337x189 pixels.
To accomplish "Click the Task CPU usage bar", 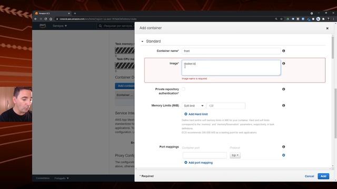I will pyautogui.click(x=125, y=65).
